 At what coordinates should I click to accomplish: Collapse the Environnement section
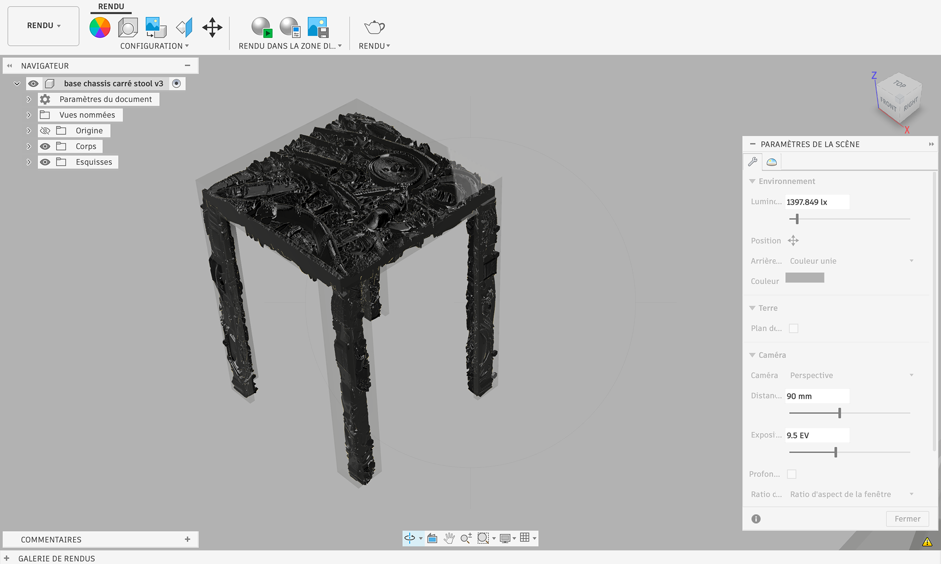752,181
